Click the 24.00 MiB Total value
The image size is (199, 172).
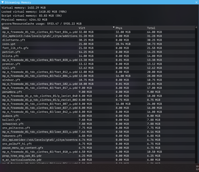coord(154,104)
